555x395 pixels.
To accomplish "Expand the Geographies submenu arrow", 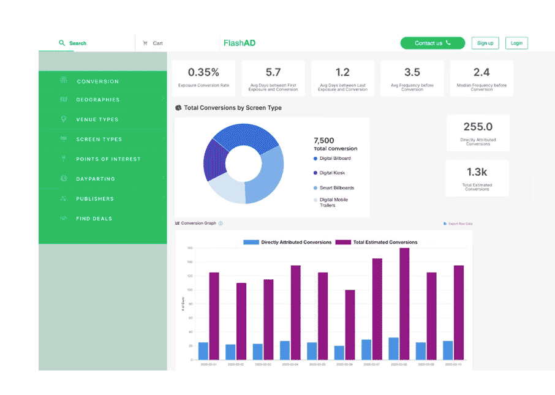I will (163, 99).
